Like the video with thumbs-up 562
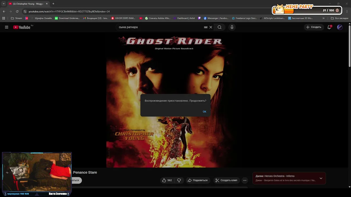 click(x=167, y=180)
